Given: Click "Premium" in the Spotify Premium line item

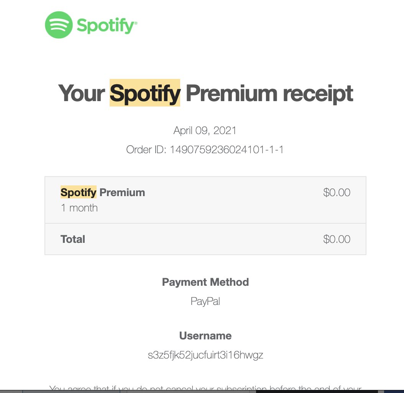Looking at the screenshot, I should pos(122,192).
